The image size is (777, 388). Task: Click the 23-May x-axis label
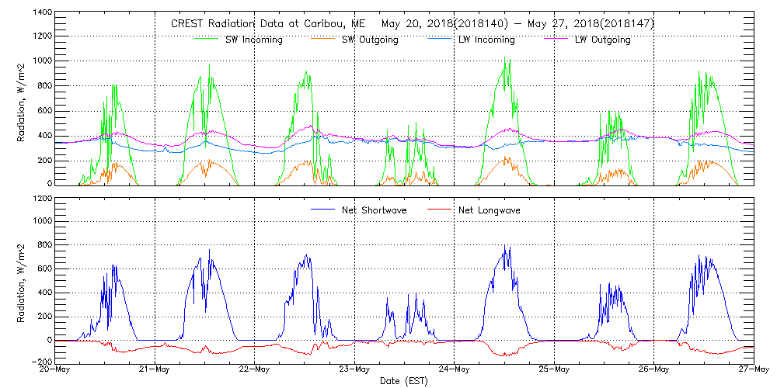(354, 369)
